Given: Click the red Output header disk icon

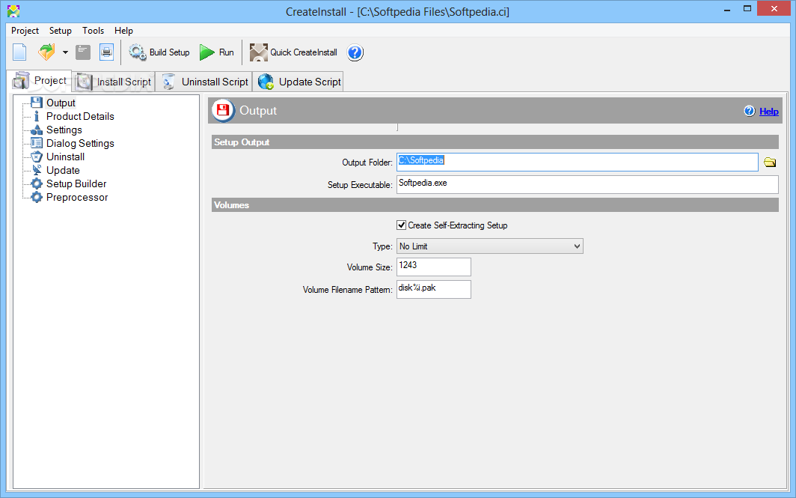Looking at the screenshot, I should point(224,111).
